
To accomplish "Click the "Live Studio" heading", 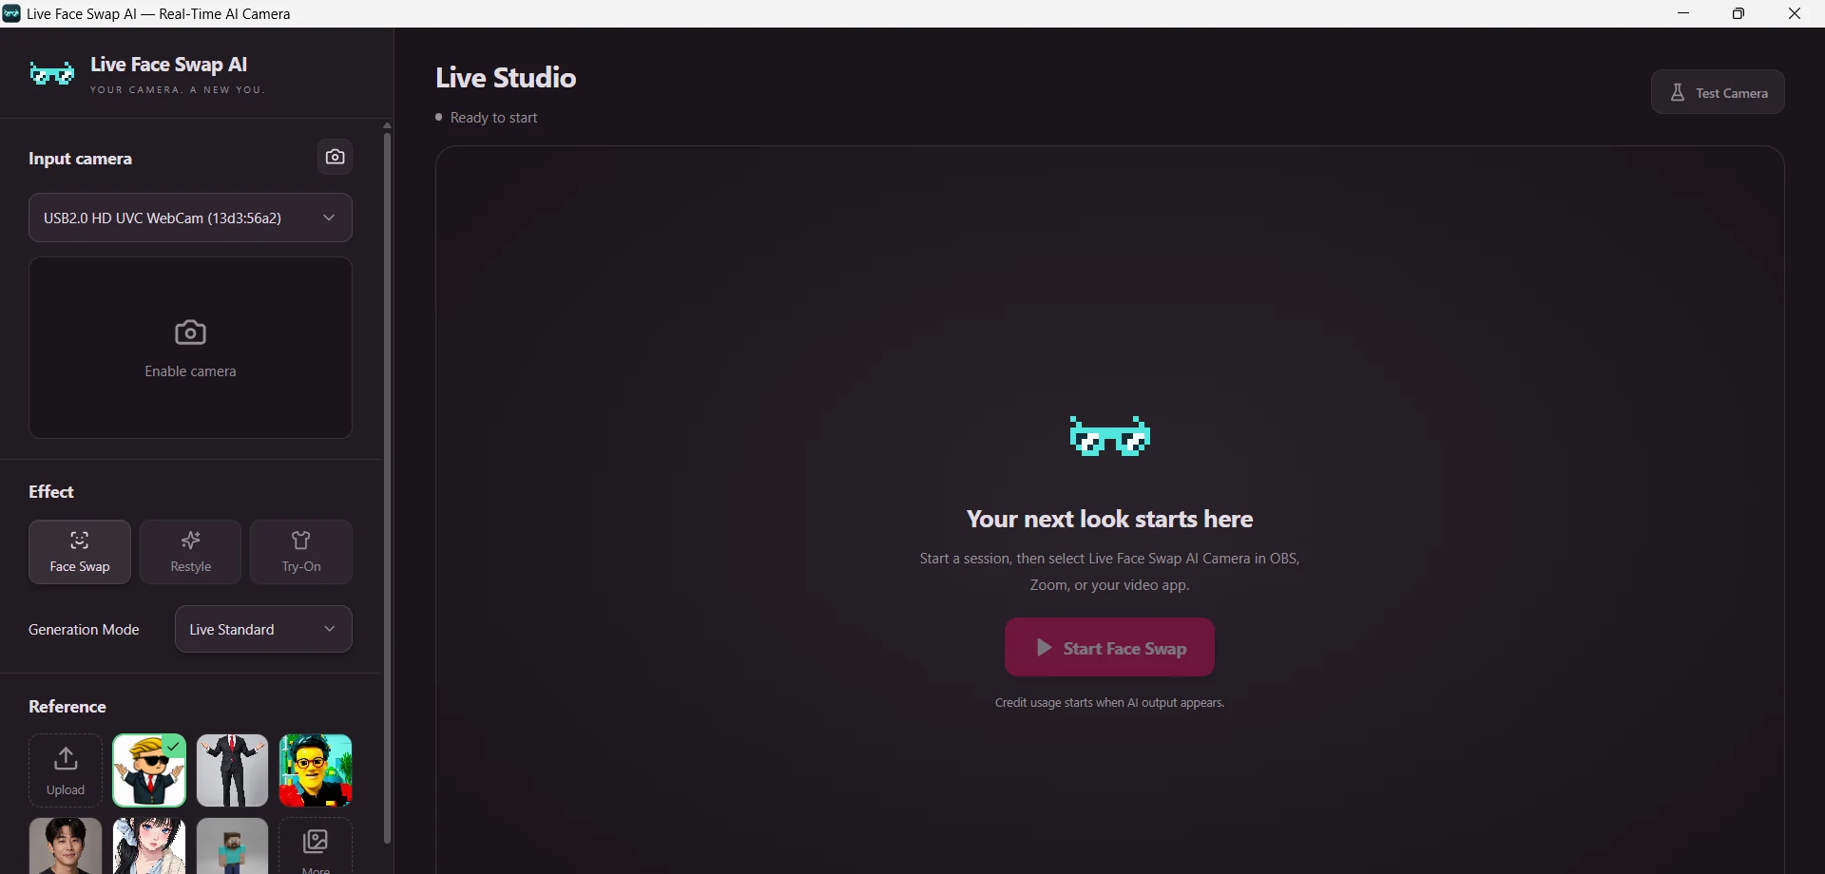I will click(506, 78).
